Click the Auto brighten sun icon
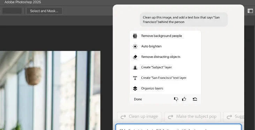This screenshot has width=255, height=130. click(135, 46)
